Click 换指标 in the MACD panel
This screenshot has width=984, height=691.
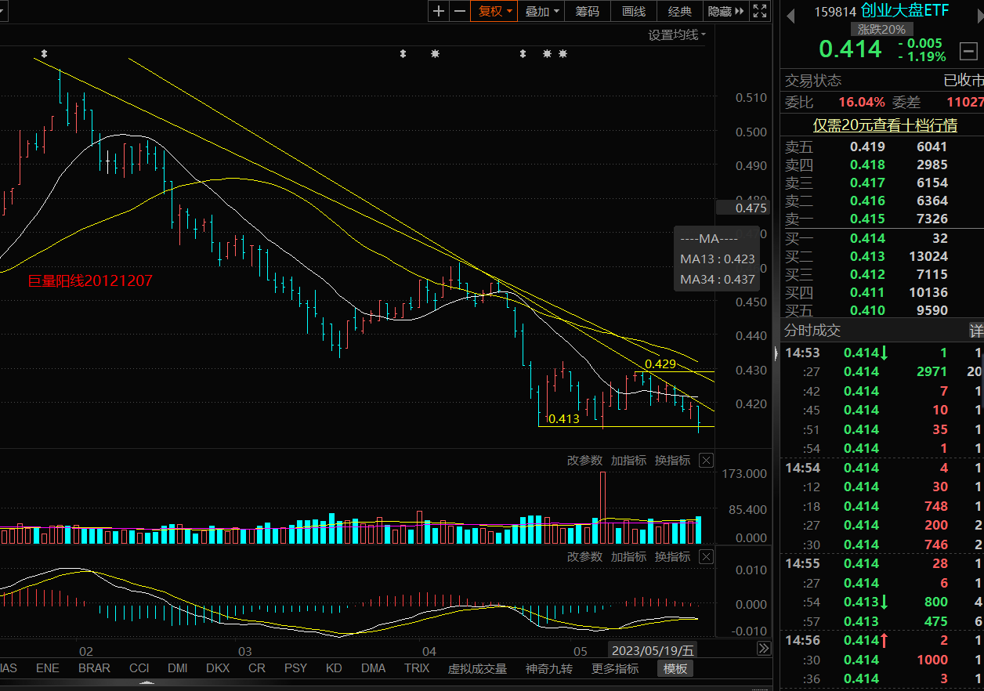673,556
